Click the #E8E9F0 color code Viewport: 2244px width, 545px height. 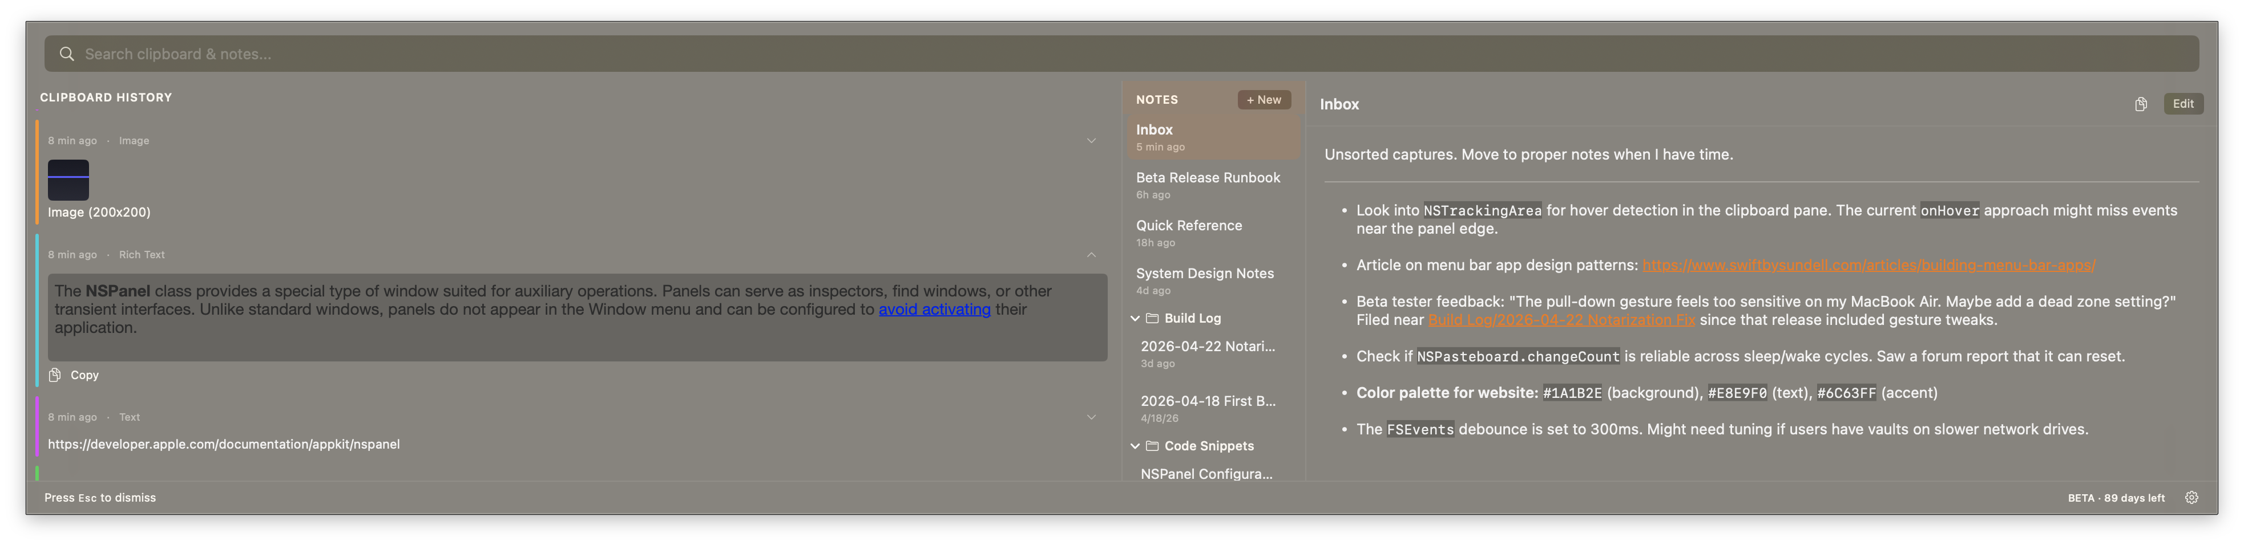point(1737,393)
